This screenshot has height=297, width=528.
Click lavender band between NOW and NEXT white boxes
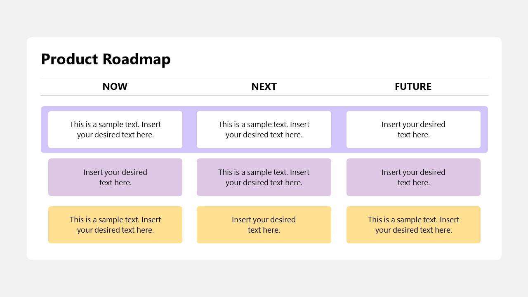[189, 130]
